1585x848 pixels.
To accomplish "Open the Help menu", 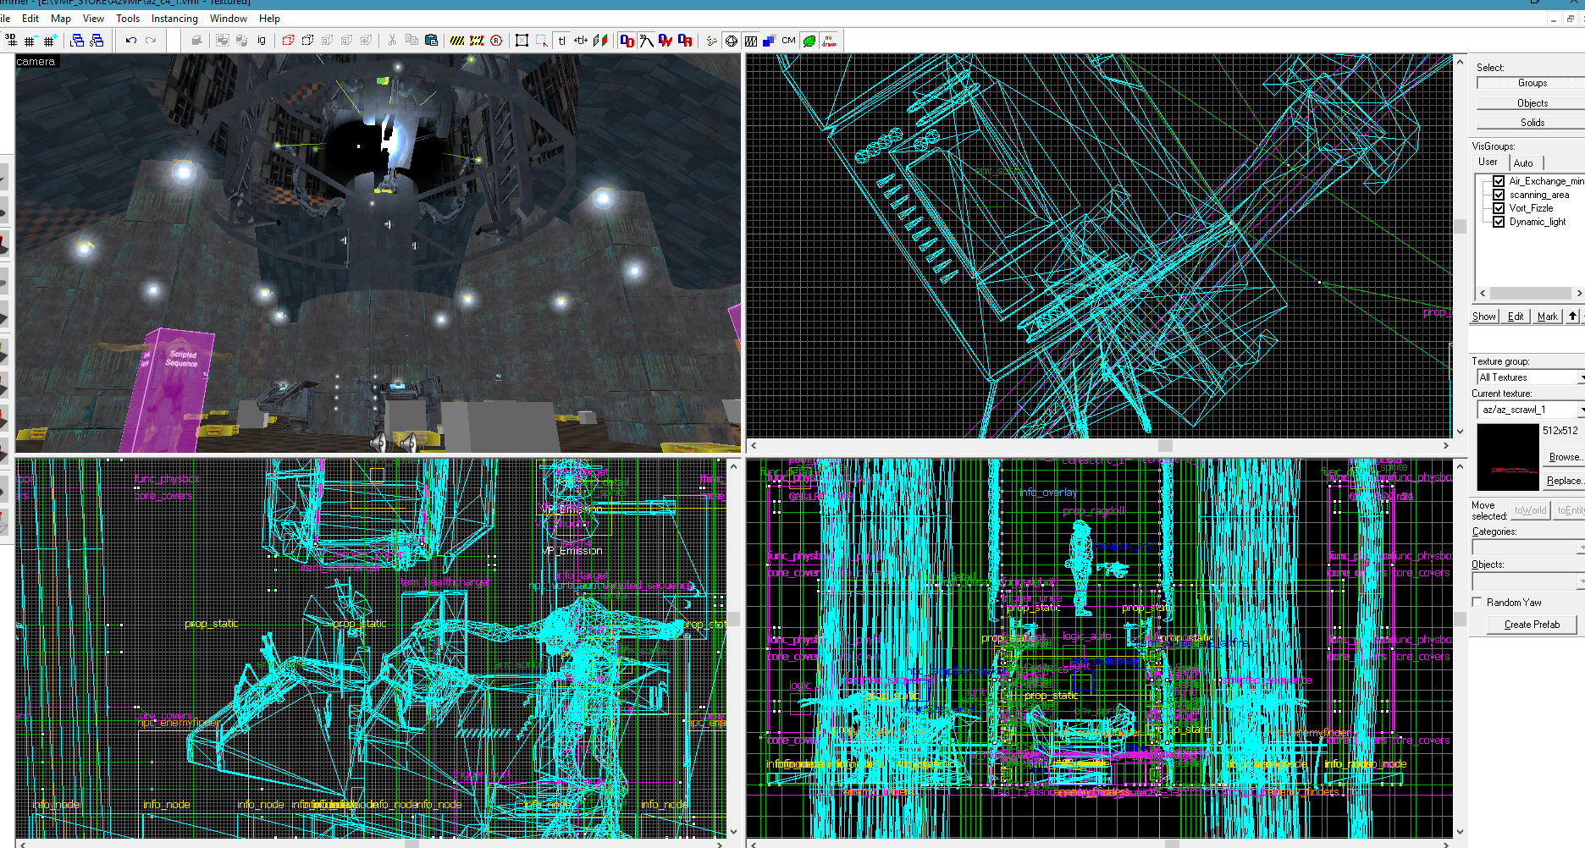I will tap(269, 19).
